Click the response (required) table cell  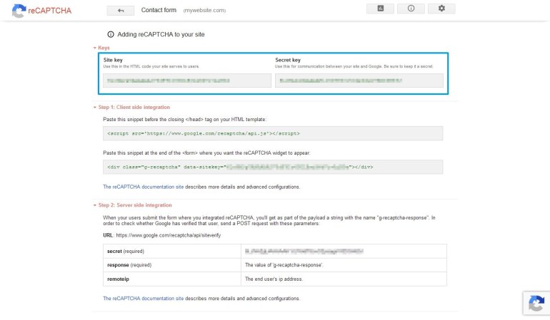coord(172,265)
